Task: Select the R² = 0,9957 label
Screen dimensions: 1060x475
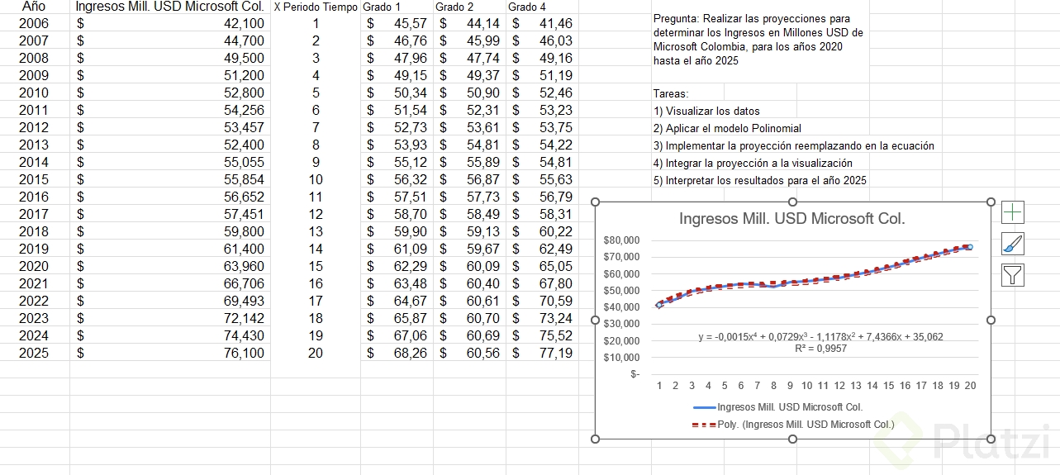Action: [820, 349]
